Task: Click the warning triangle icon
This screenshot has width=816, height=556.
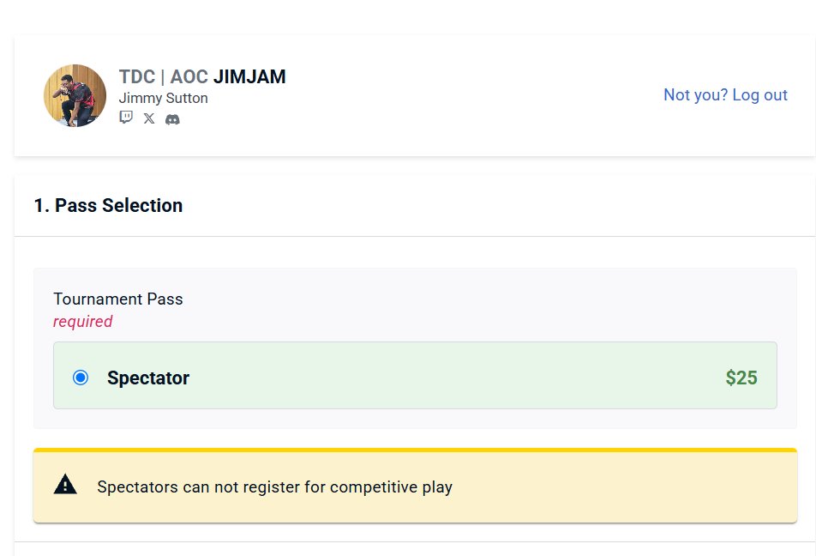Action: click(x=65, y=485)
